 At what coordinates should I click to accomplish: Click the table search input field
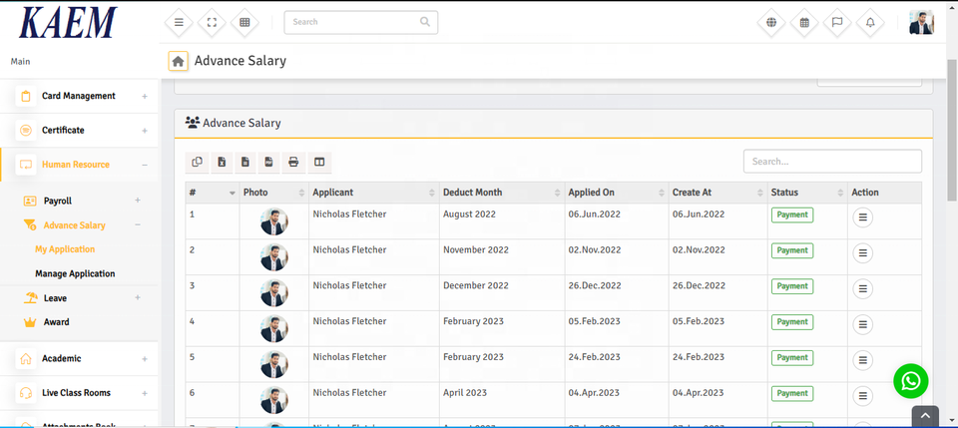[x=832, y=161]
